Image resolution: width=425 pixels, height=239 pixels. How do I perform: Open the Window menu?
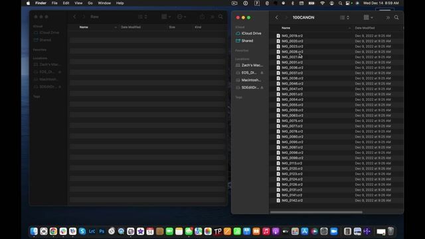[x=104, y=3]
